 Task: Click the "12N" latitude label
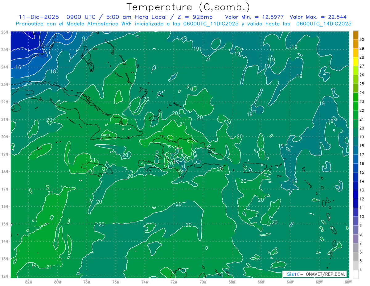[5, 276]
